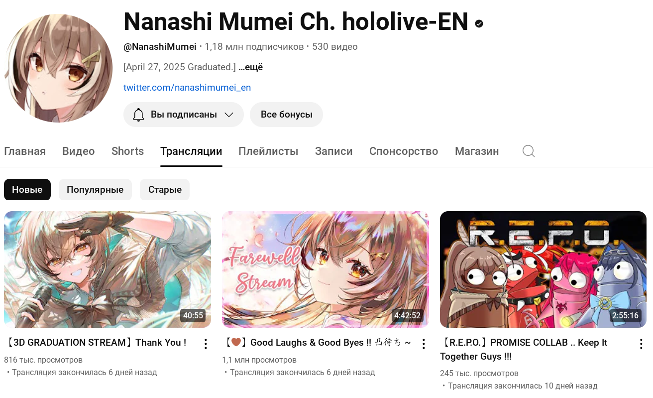Image resolution: width=653 pixels, height=398 pixels.
Task: Select the Популярные sort filter chip
Action: point(95,190)
